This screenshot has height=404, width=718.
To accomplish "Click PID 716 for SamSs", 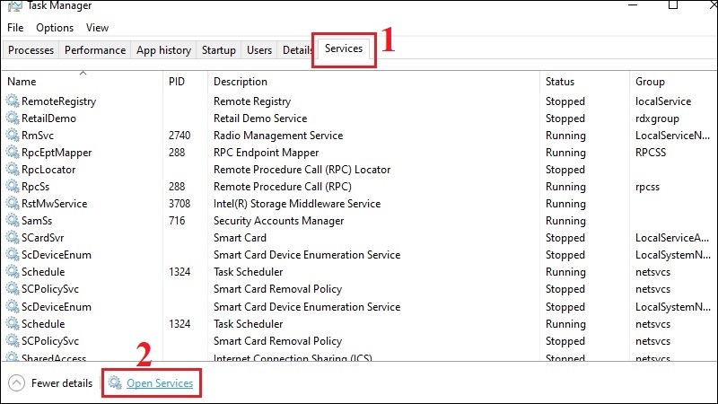I will 177,220.
